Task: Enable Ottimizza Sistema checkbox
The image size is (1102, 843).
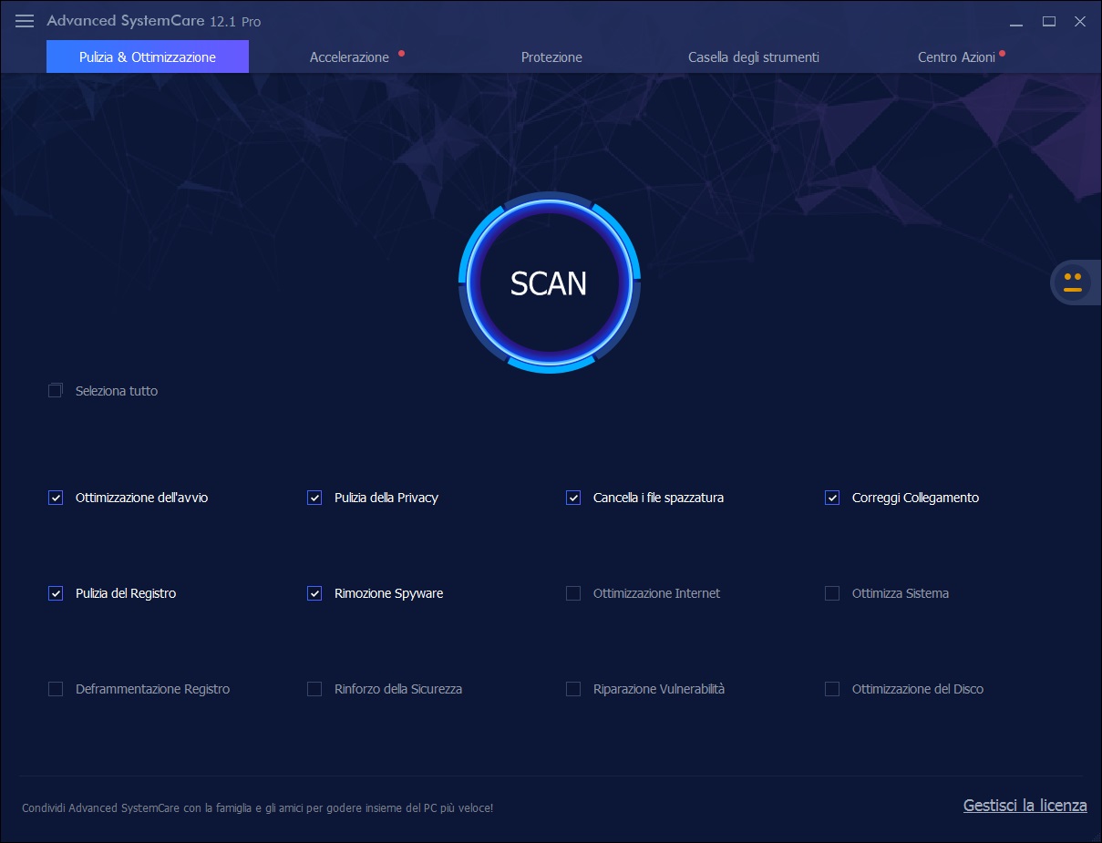Action: [x=832, y=593]
